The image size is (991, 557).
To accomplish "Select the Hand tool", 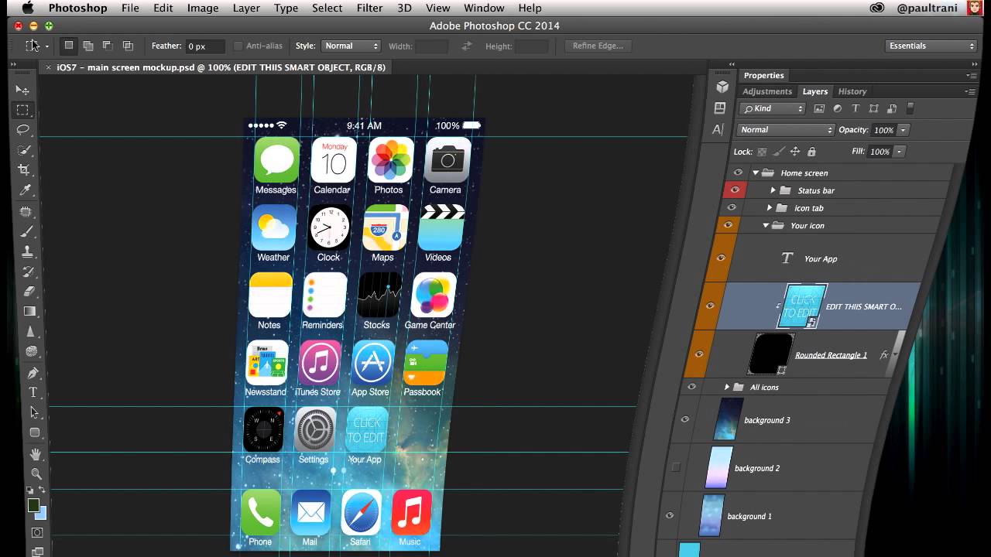I will 36,453.
